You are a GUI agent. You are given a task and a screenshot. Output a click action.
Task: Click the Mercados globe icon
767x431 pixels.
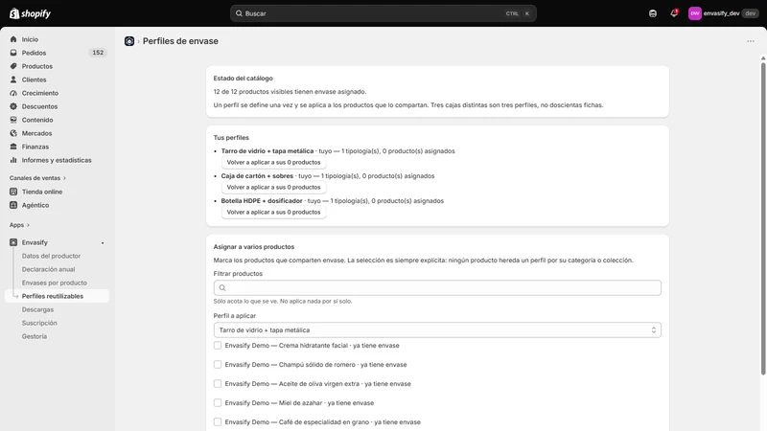tap(13, 133)
